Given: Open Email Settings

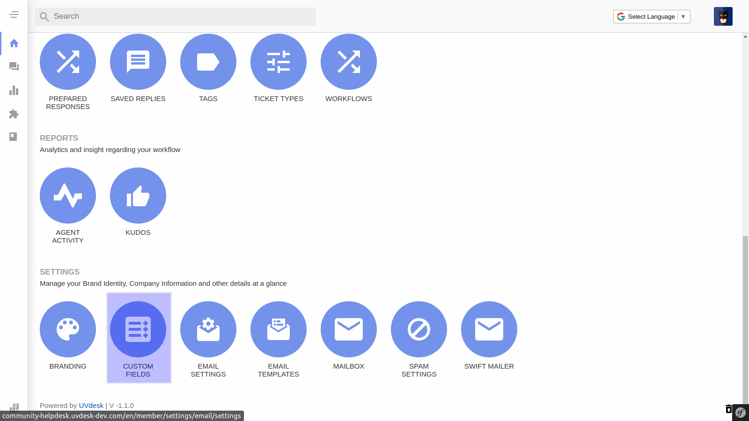Looking at the screenshot, I should (208, 329).
